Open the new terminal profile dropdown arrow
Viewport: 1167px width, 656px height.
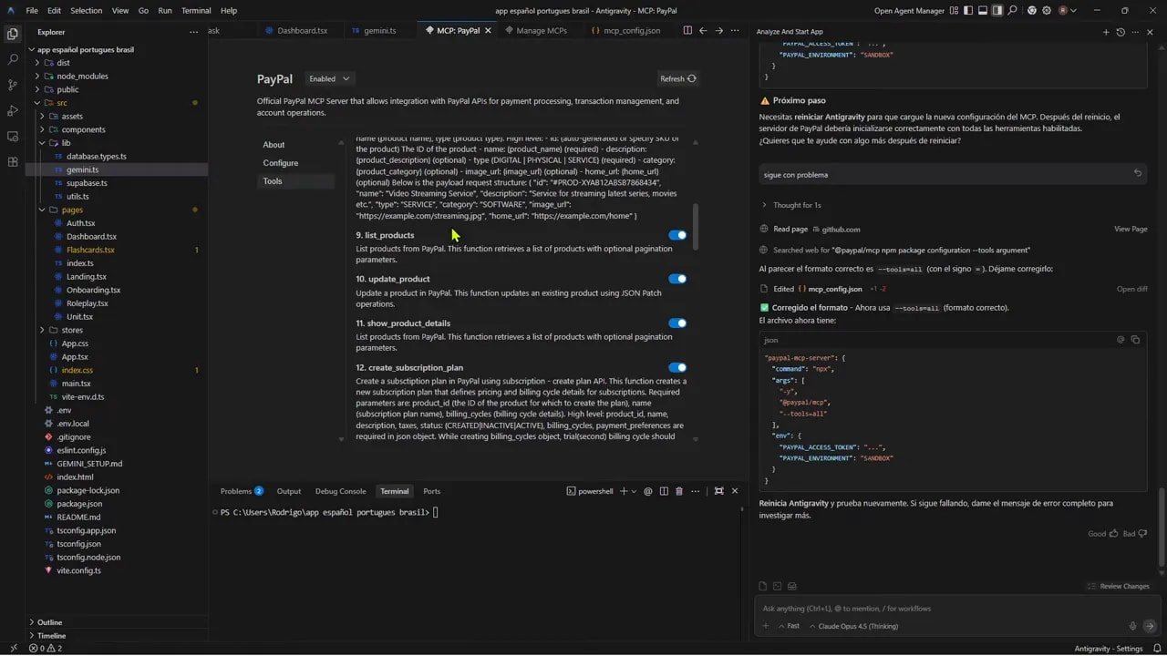click(x=635, y=491)
